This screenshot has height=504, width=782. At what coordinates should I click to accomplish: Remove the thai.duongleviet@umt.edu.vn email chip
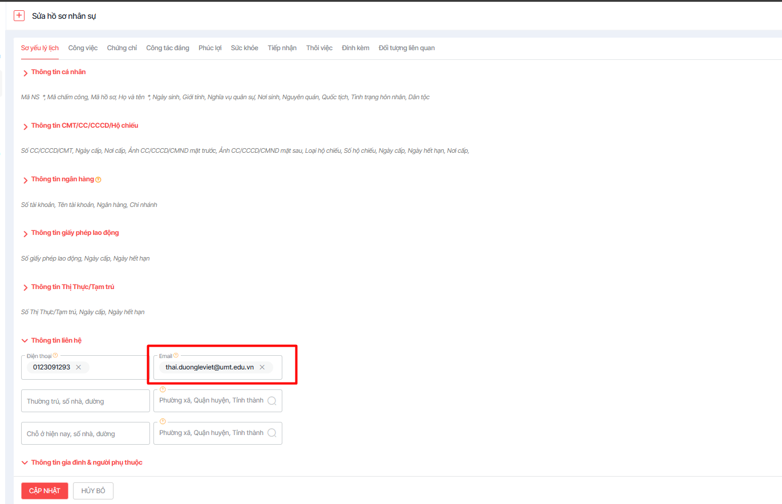[262, 367]
